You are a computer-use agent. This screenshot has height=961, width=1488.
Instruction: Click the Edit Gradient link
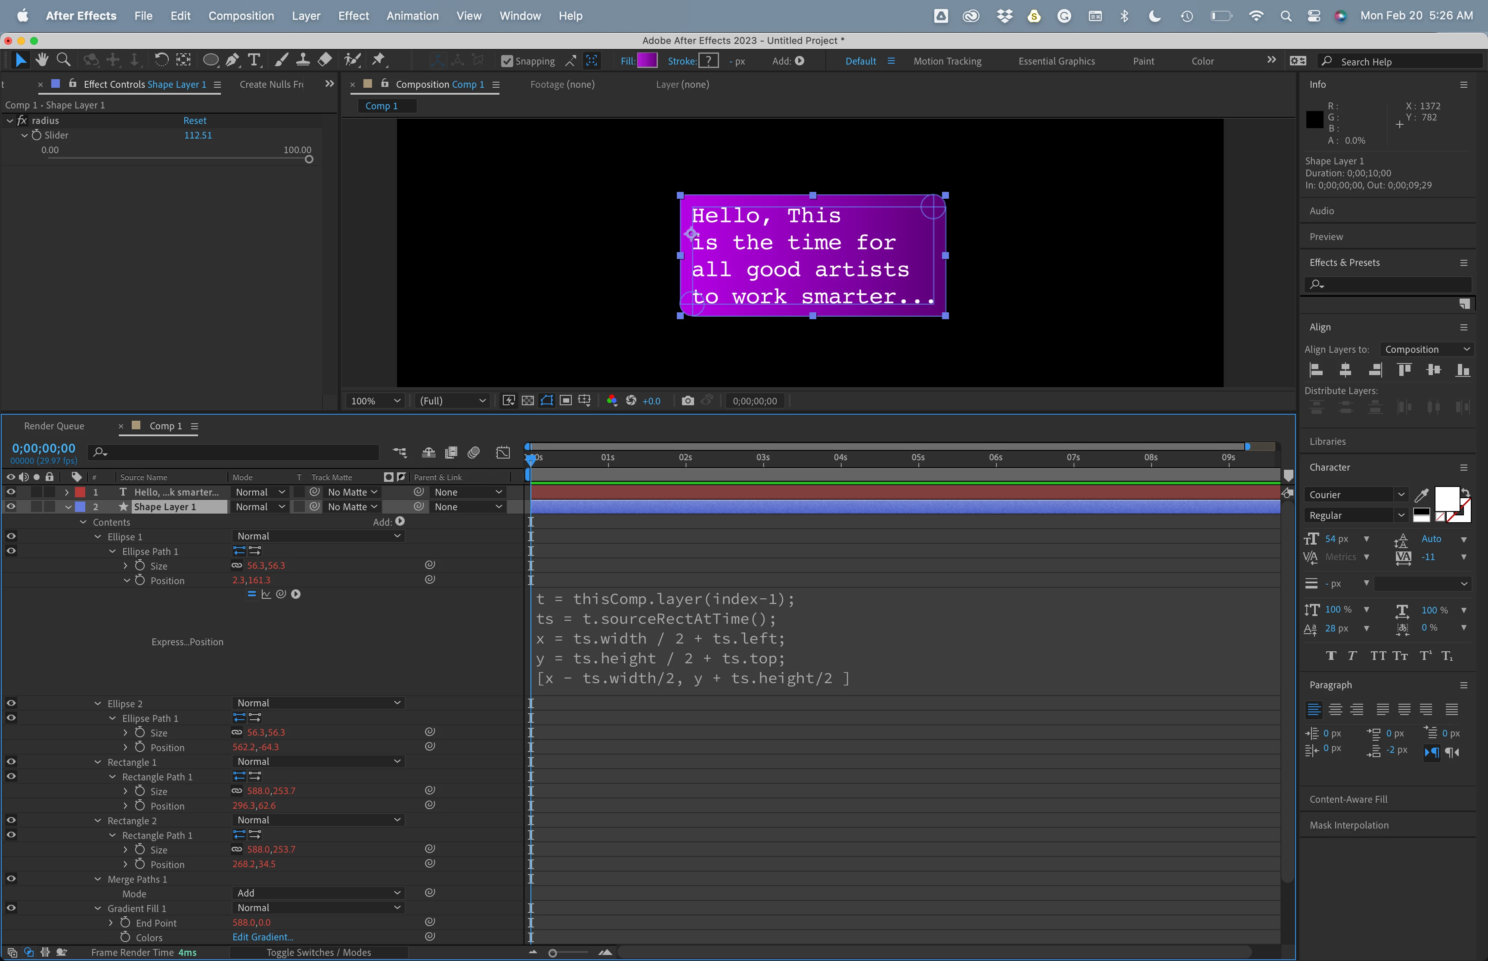[x=262, y=937]
